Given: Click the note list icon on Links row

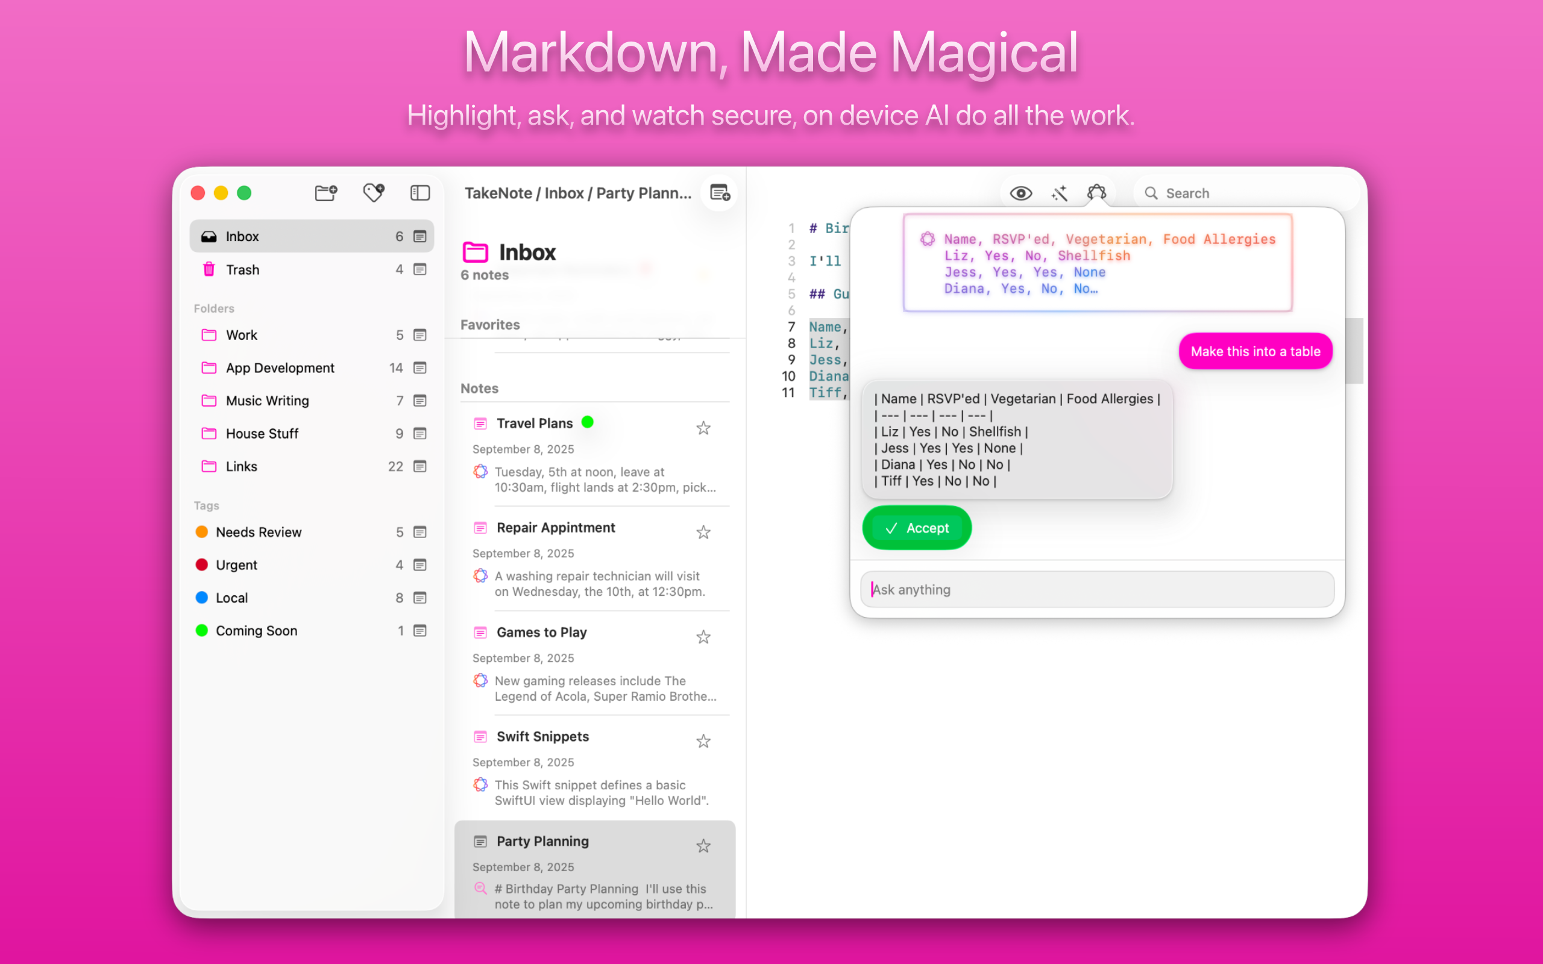Looking at the screenshot, I should tap(420, 467).
